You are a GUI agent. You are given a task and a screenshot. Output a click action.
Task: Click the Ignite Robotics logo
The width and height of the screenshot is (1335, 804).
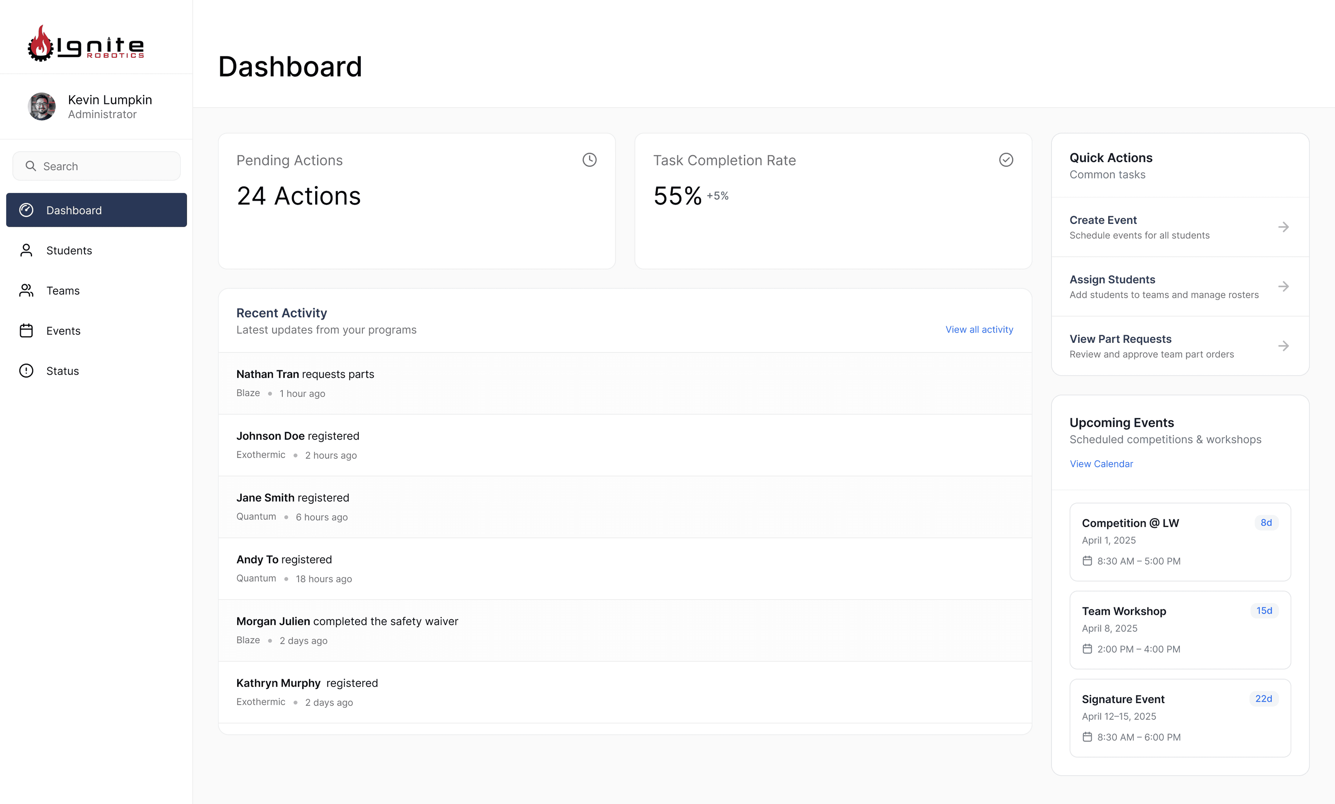tap(86, 43)
